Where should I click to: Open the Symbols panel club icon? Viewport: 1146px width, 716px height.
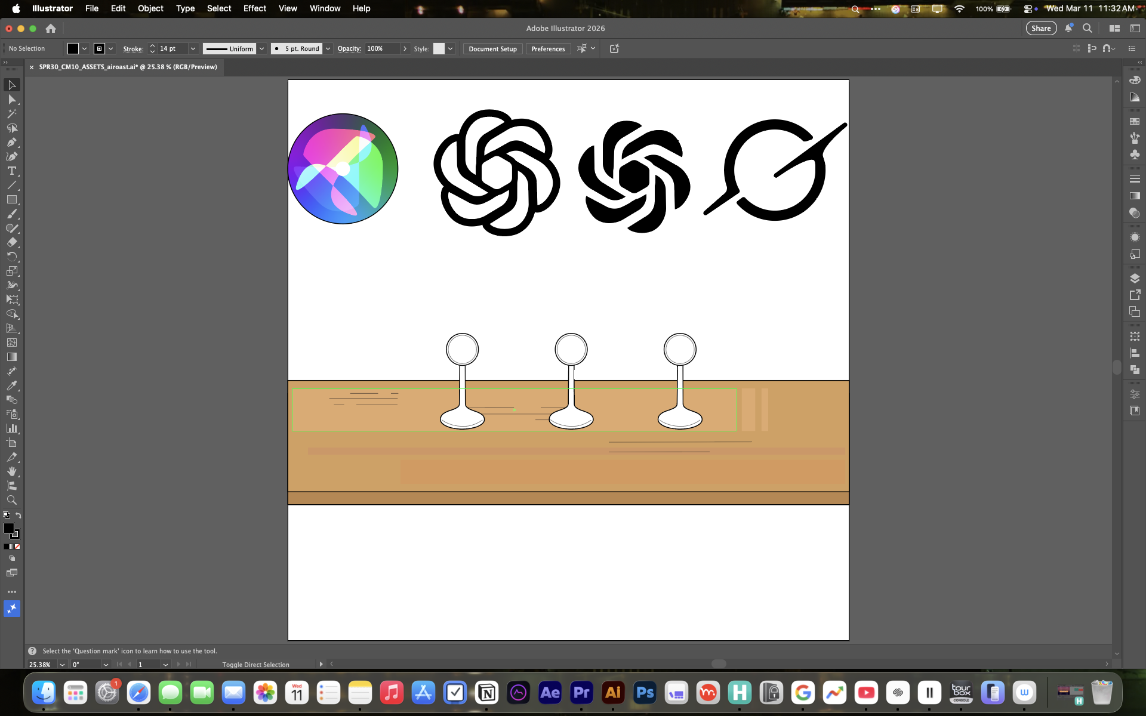[x=1135, y=155]
